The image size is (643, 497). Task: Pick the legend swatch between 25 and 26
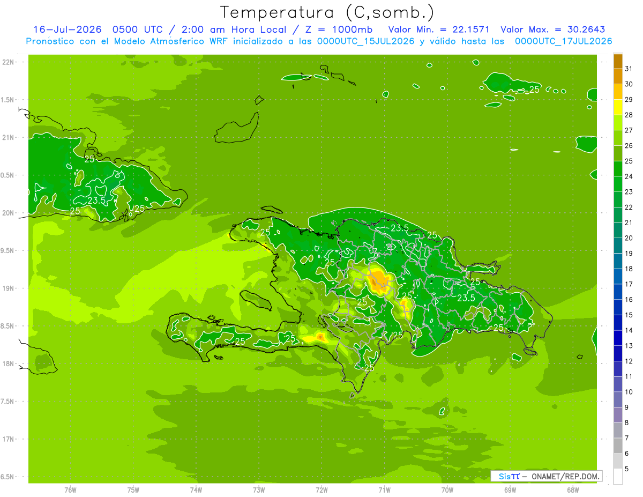click(618, 153)
